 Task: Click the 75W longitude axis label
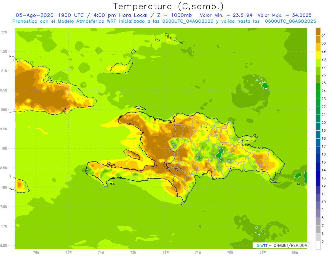[68, 252]
